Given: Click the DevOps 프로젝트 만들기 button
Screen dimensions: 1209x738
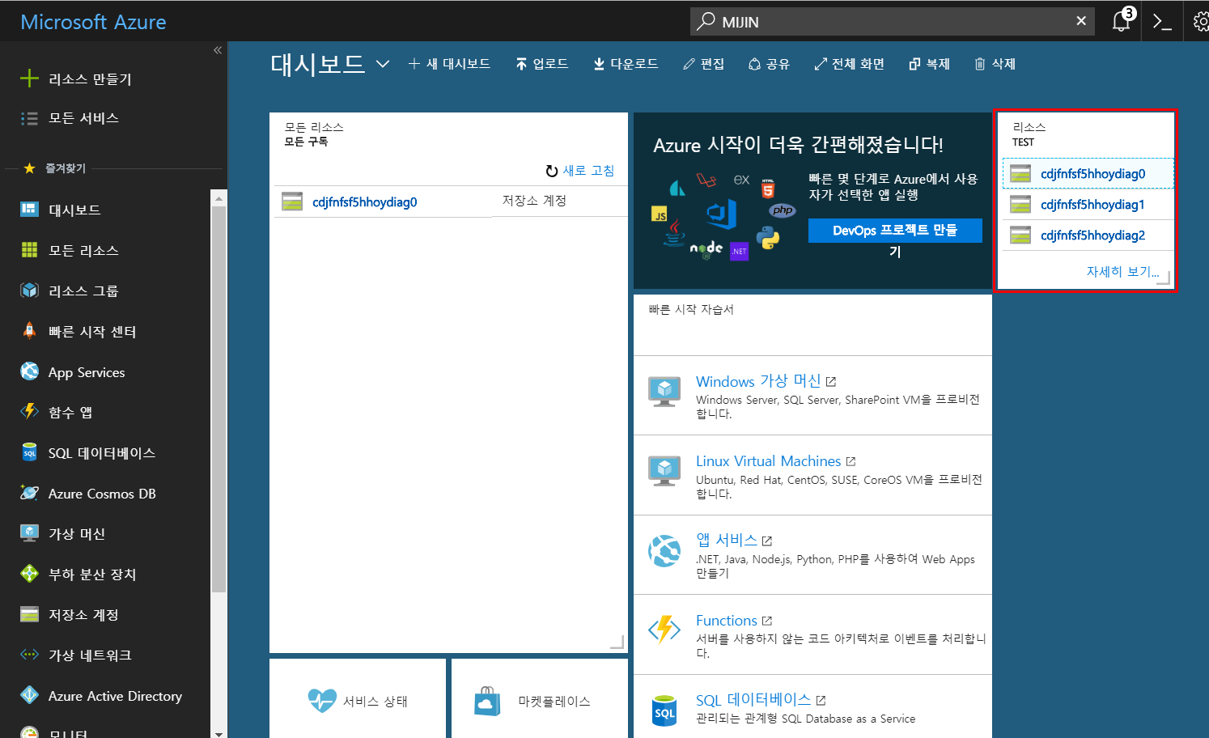Looking at the screenshot, I should pos(895,231).
